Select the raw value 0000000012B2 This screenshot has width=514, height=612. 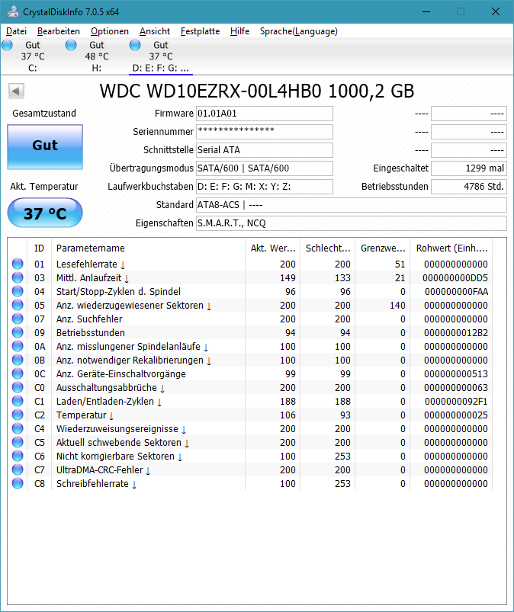click(456, 333)
